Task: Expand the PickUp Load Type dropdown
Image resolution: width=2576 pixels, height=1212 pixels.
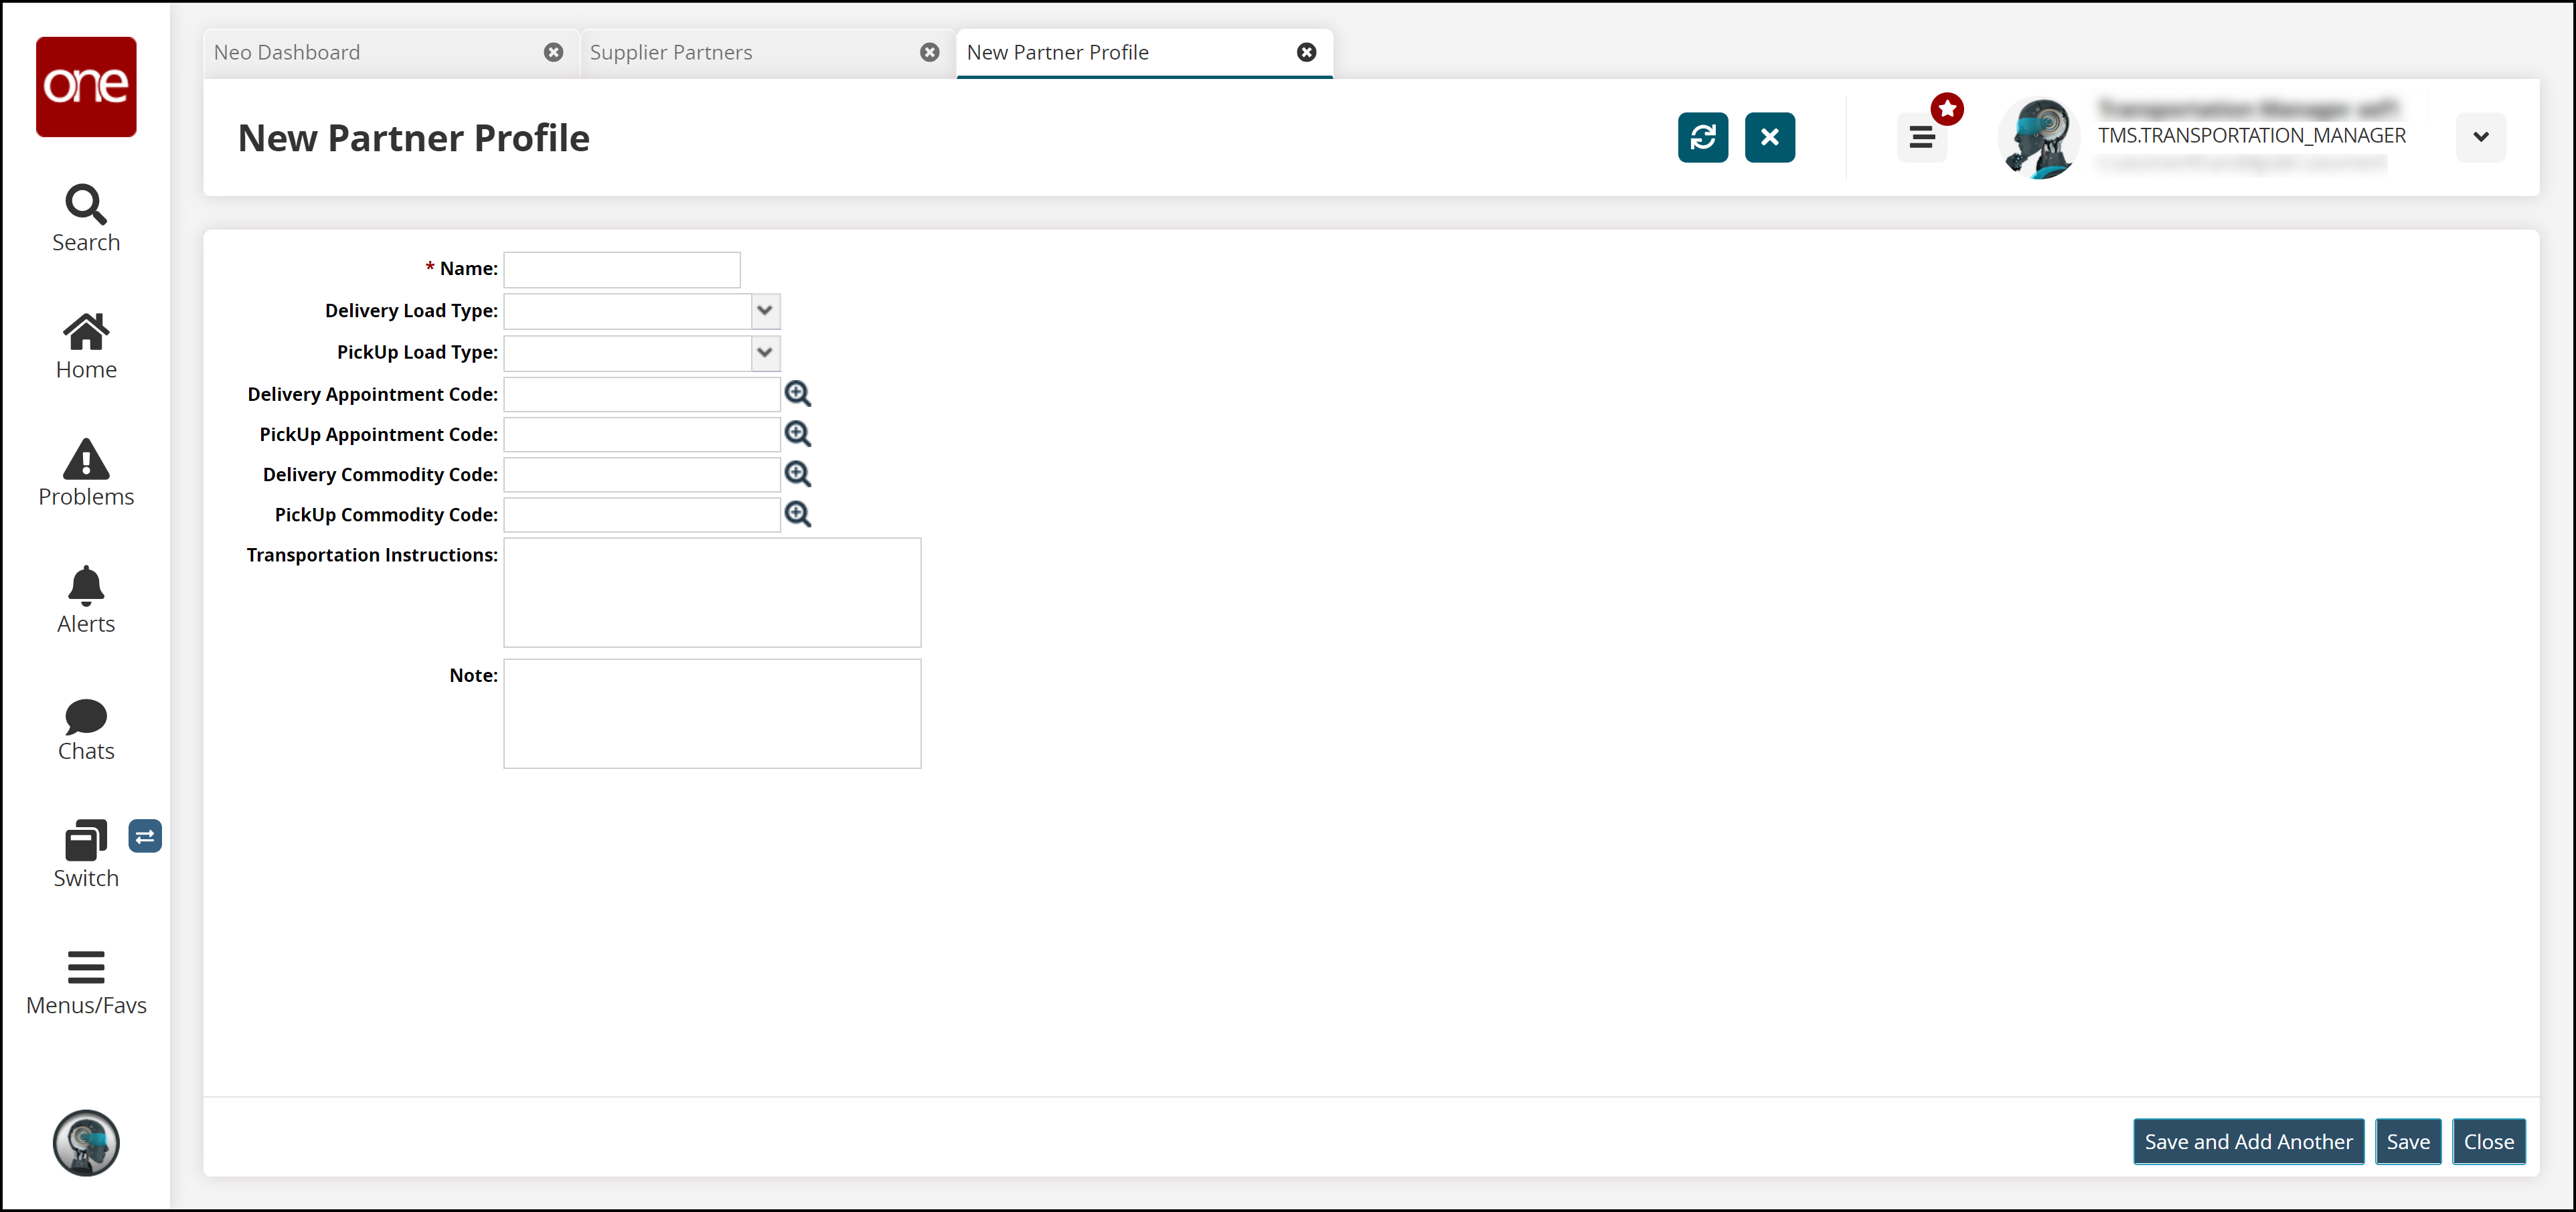Action: 764,352
